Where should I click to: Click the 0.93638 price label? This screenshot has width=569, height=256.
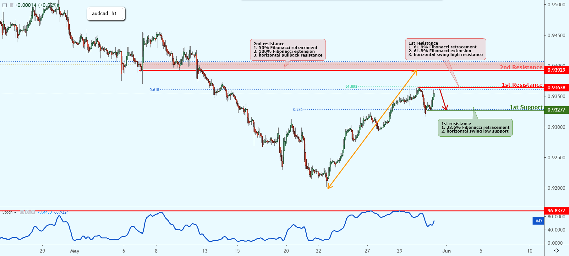pyautogui.click(x=556, y=88)
